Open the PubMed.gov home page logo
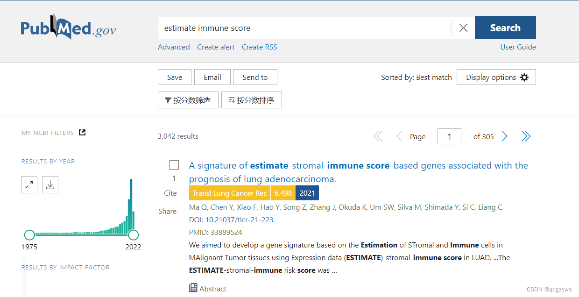This screenshot has height=297, width=579. pyautogui.click(x=68, y=28)
